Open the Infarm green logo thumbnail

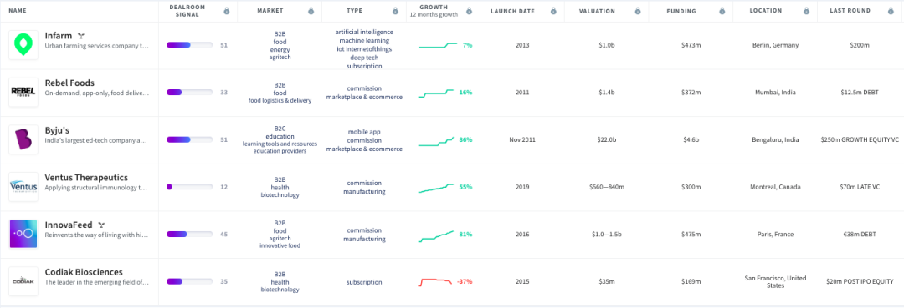23,45
